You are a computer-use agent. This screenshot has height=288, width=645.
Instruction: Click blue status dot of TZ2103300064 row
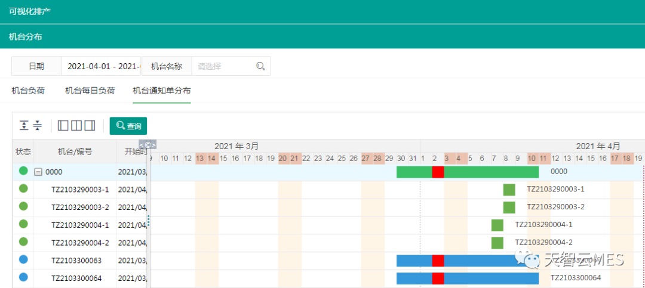23,277
